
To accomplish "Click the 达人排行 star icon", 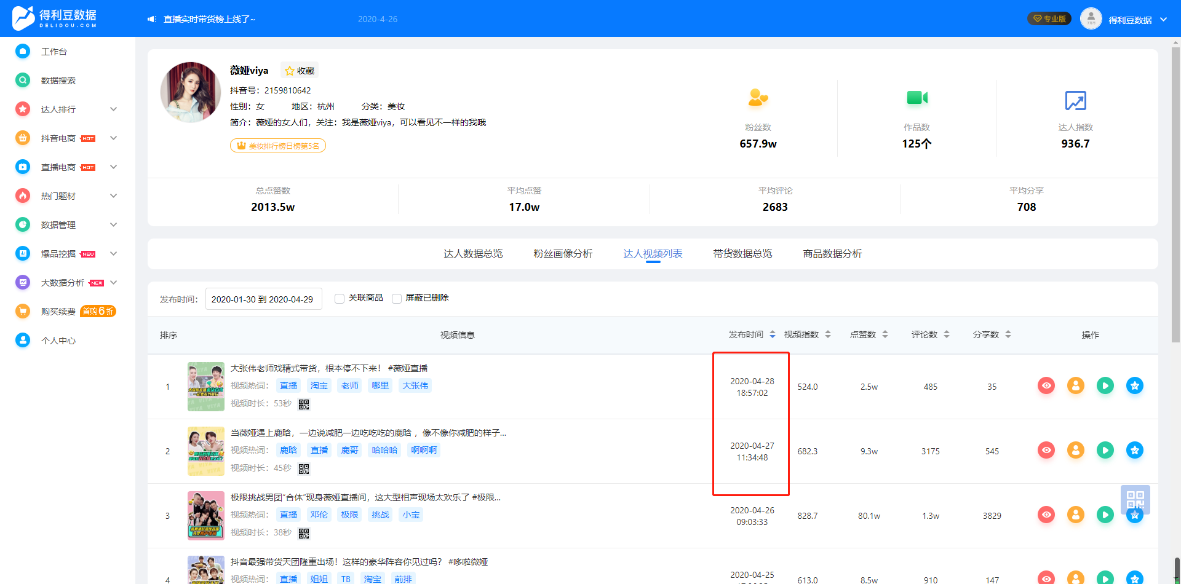I will 23,109.
